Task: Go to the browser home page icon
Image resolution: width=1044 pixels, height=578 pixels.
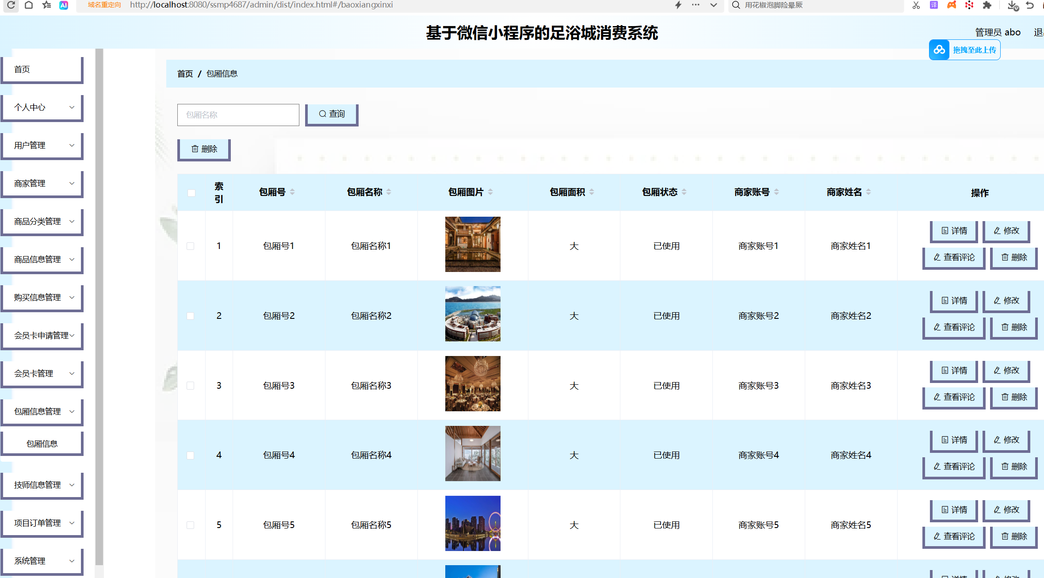Action: [x=29, y=5]
